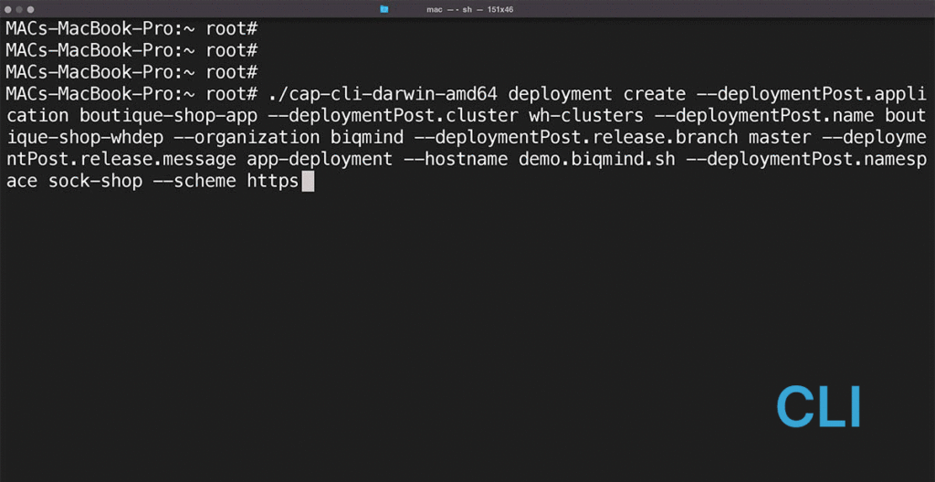Click "sock-shop" namespace value
Viewport: 935px width, 482px height.
click(95, 182)
